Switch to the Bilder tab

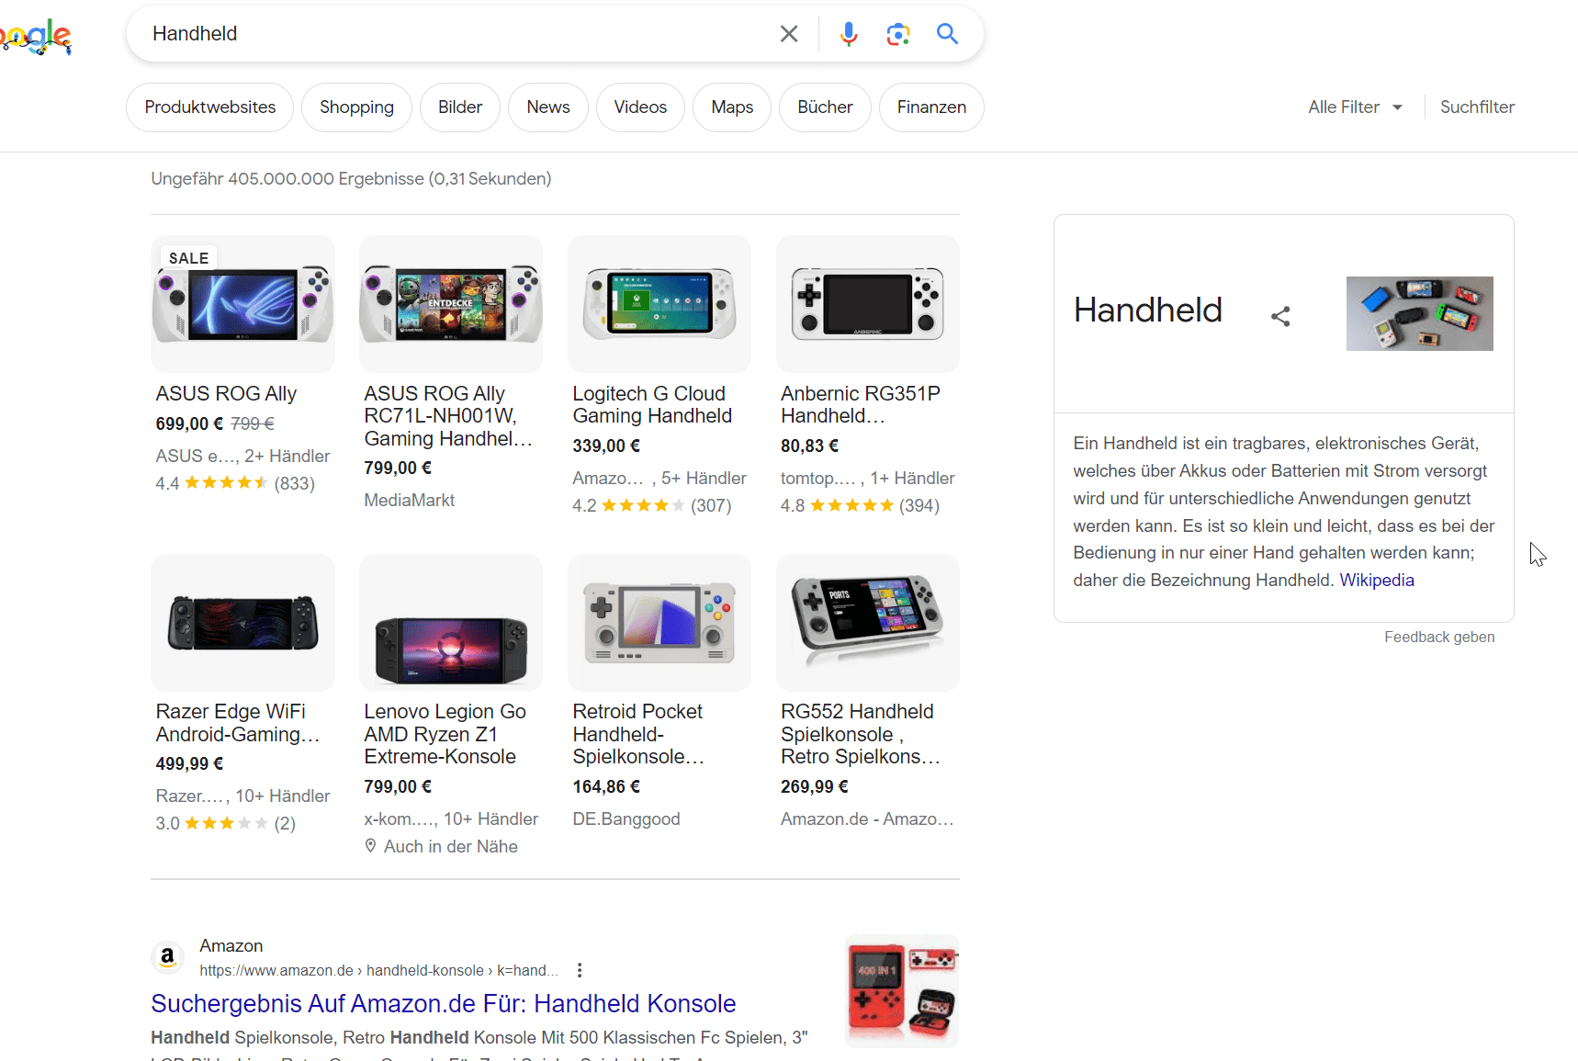460,107
